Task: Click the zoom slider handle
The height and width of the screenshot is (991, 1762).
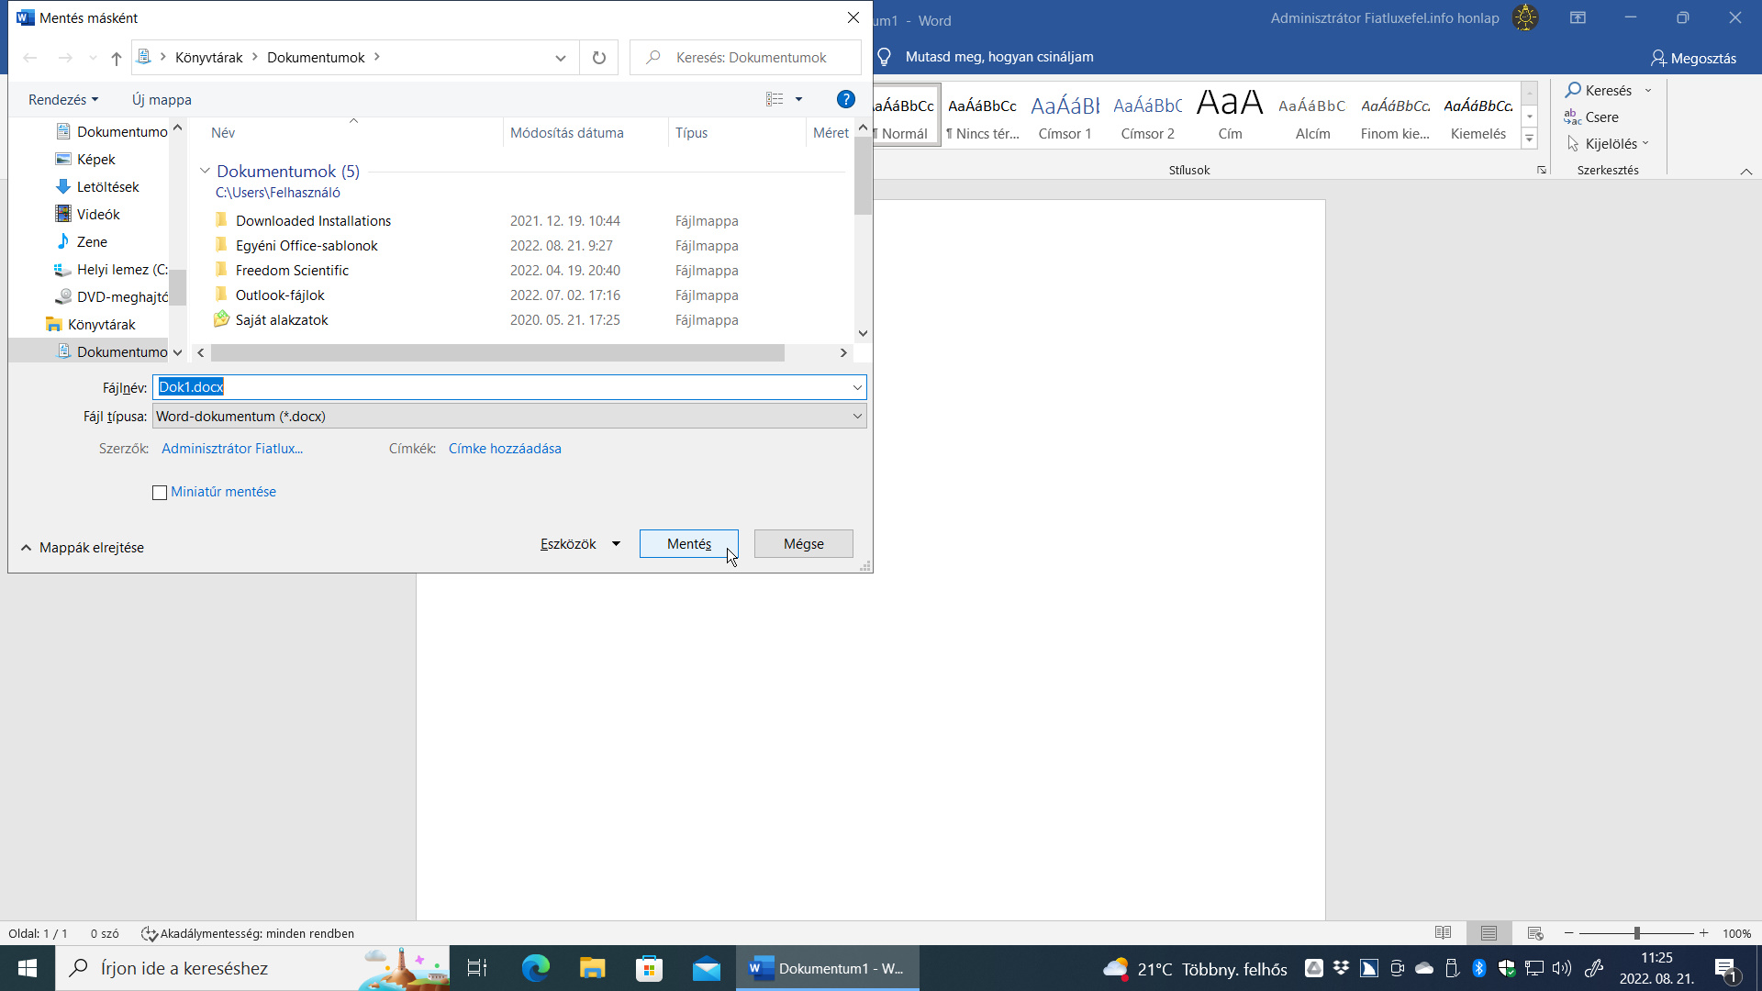Action: pyautogui.click(x=1636, y=933)
